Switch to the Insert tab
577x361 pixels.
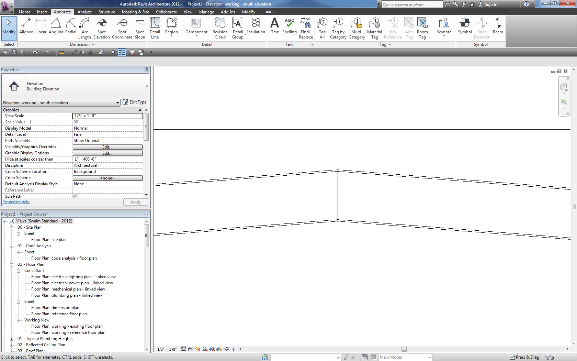coord(42,12)
